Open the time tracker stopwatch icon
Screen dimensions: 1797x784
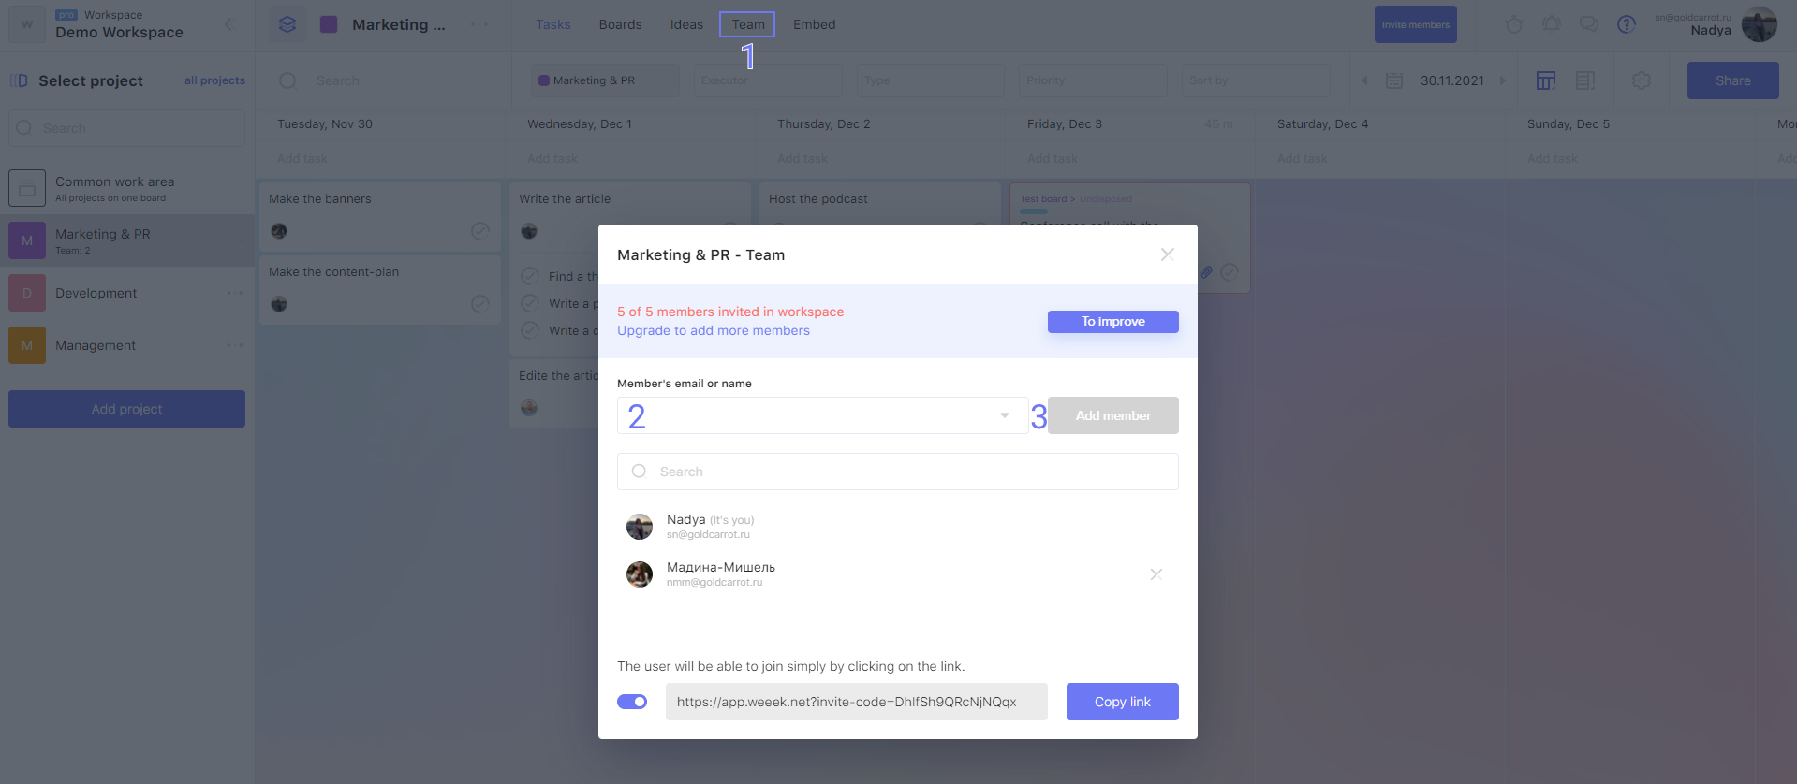(1513, 24)
